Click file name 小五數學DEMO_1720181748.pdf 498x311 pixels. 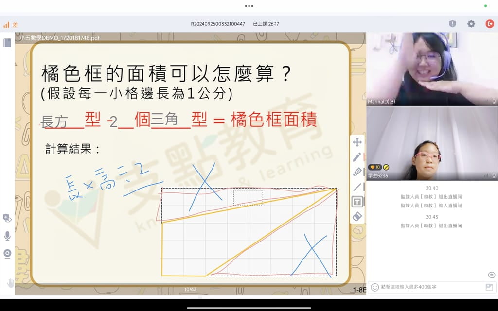tap(59, 38)
